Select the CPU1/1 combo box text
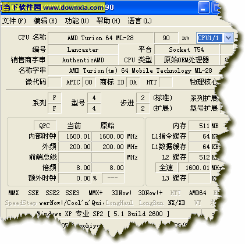Viewport: 245px width, 244px height. point(210,38)
